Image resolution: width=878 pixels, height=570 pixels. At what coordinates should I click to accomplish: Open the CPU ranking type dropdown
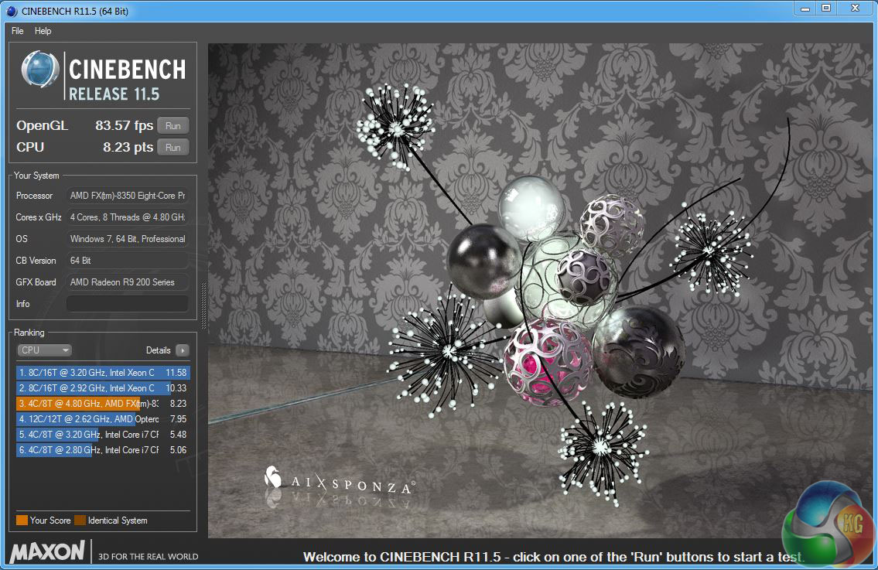pyautogui.click(x=44, y=350)
